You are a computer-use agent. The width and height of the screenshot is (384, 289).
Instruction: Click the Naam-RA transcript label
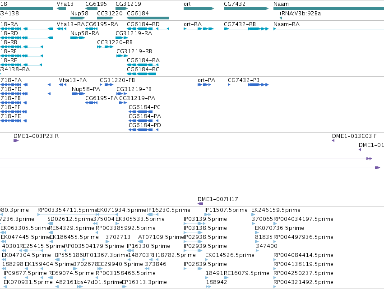287,24
